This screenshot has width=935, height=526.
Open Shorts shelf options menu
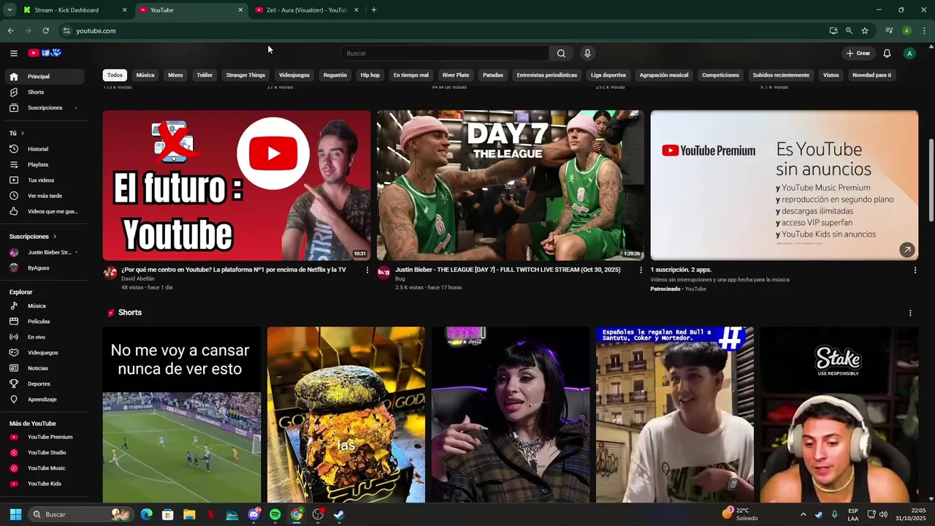click(910, 313)
